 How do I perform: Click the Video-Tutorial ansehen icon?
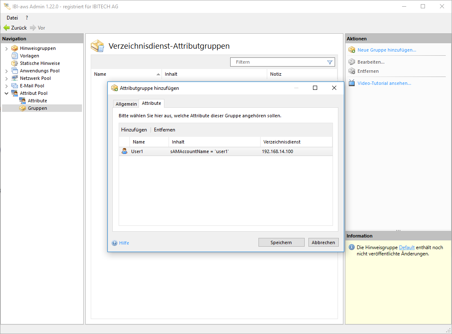pos(352,83)
